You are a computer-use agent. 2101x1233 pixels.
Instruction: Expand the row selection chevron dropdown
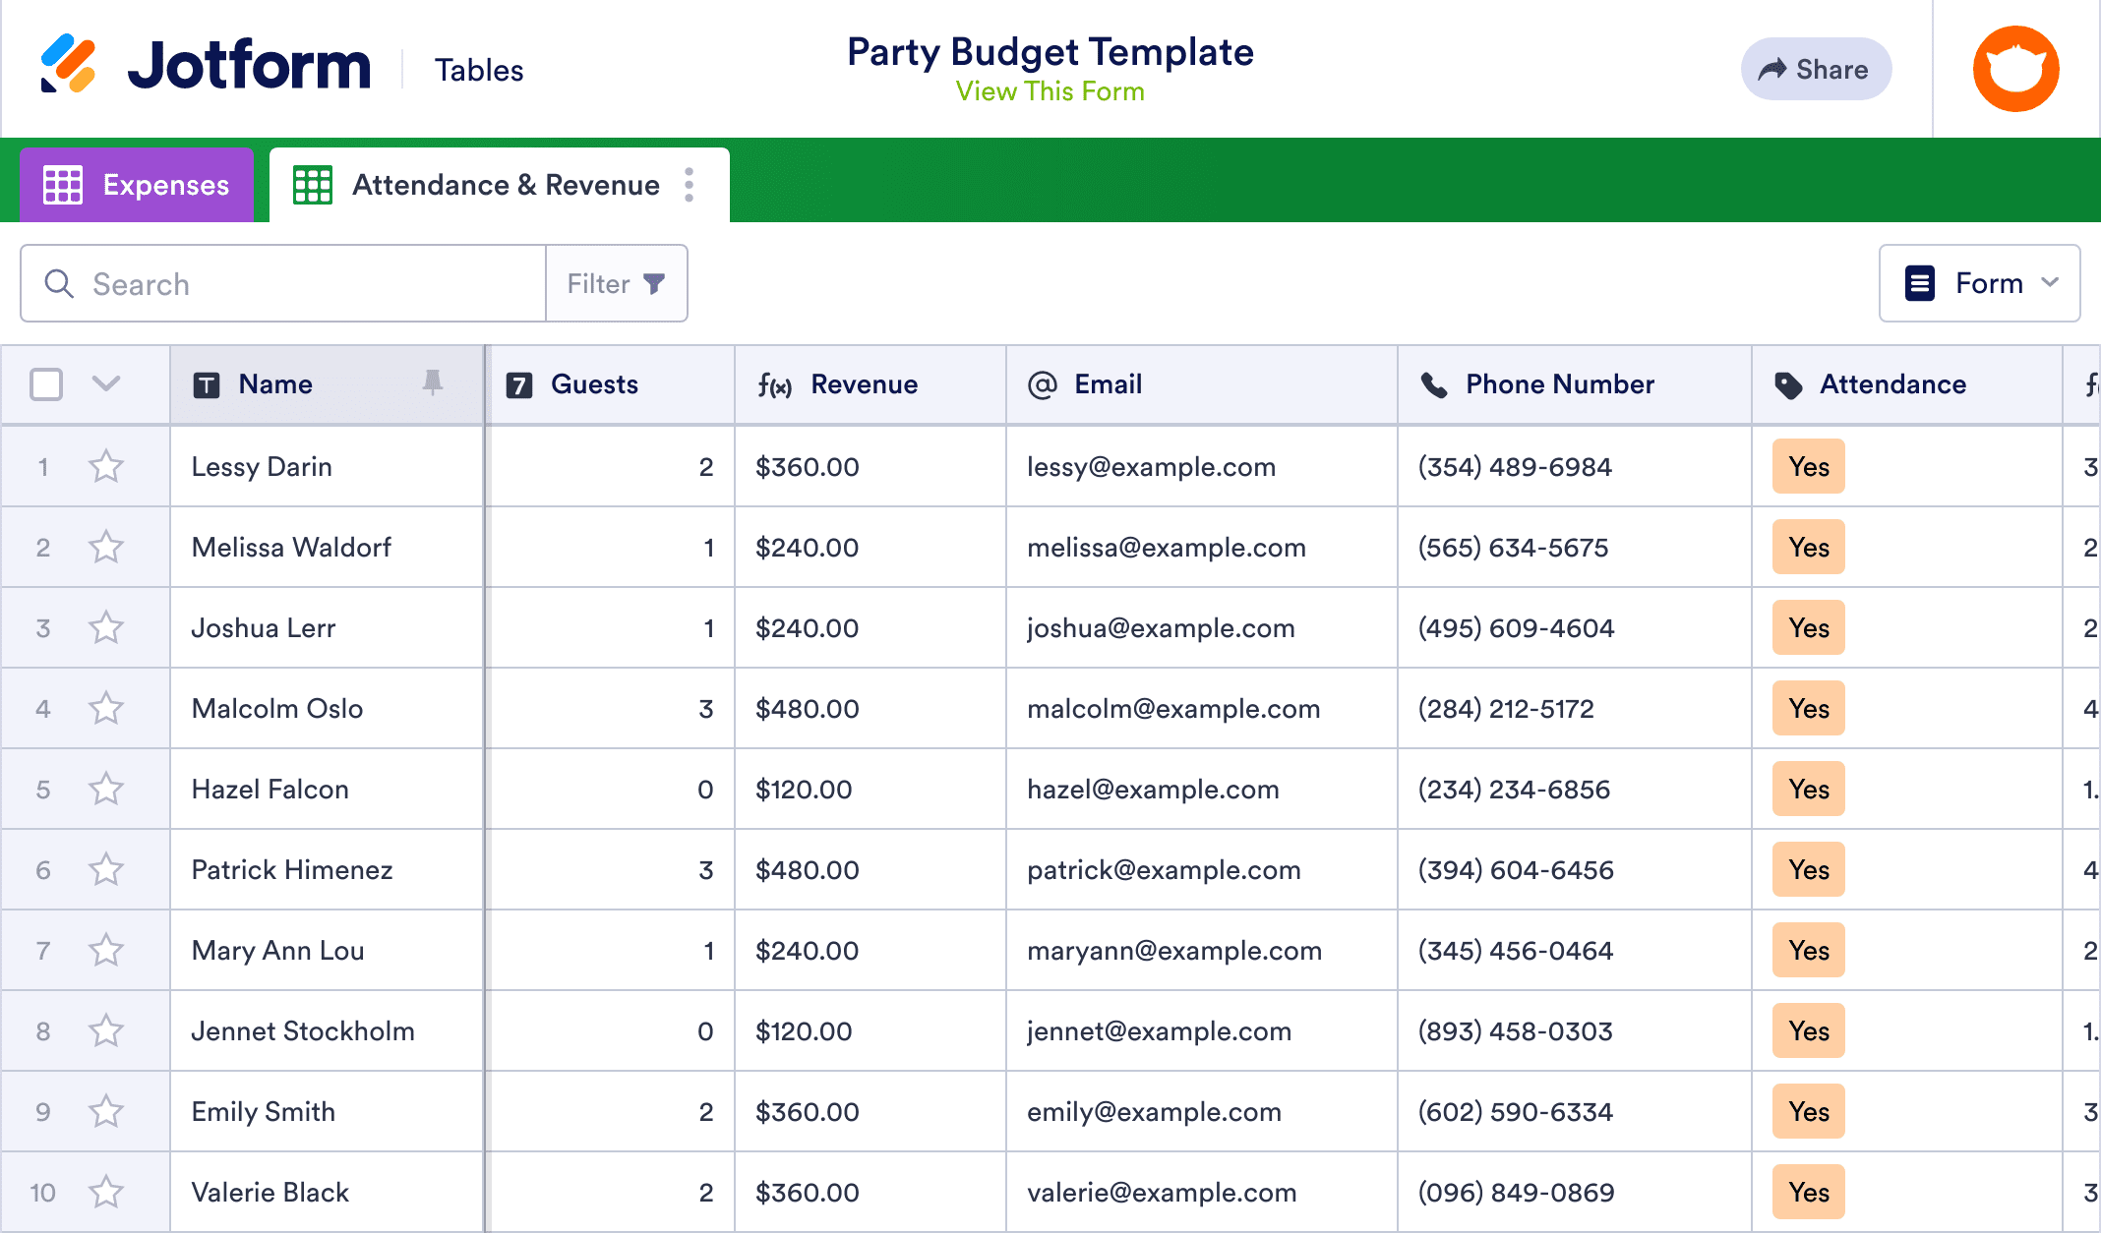106,383
